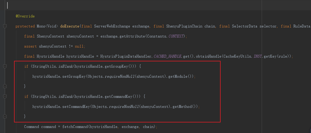The image size is (311, 133).
Task: Click fold end marker after setCommandKey block
Action: click(x=5, y=116)
